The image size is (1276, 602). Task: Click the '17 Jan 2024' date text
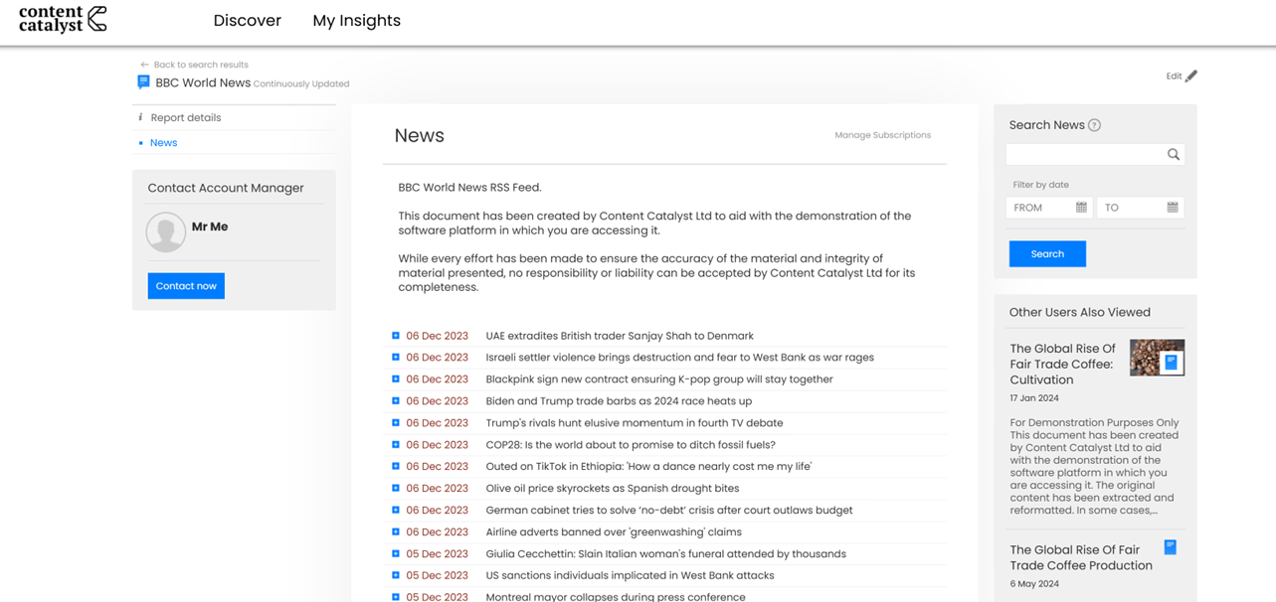(1034, 398)
